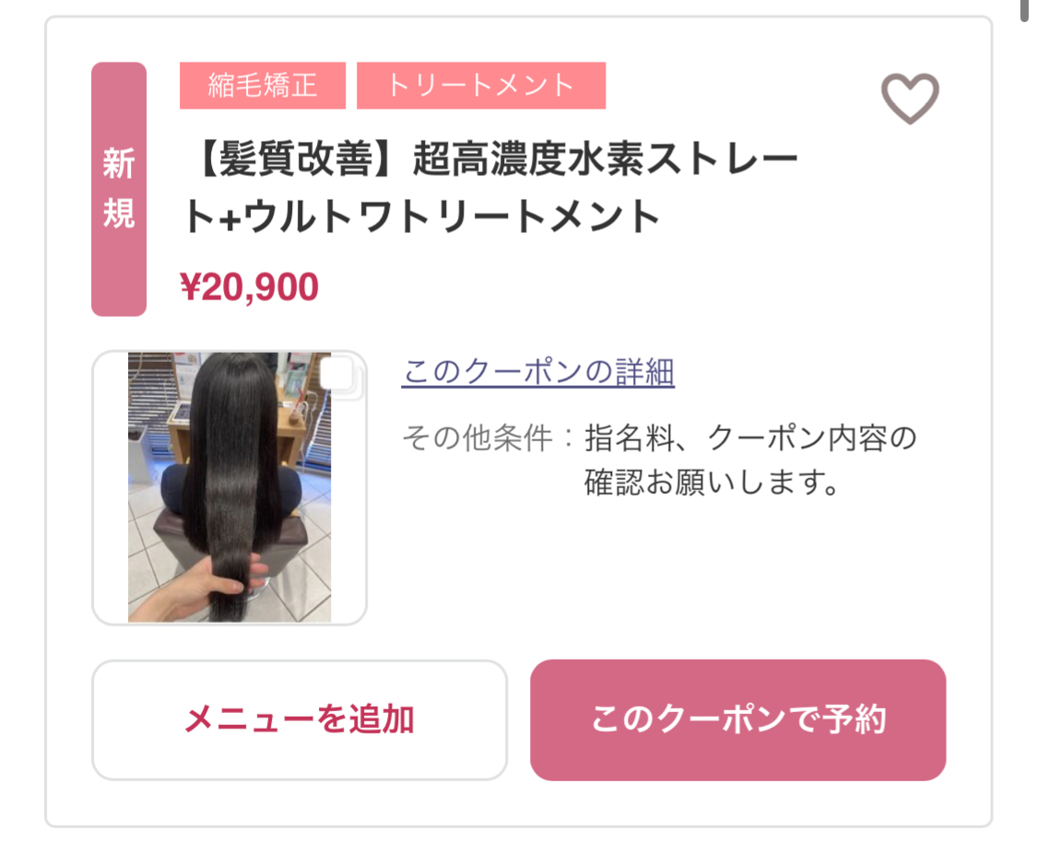Click the その他条件 label

pos(477,438)
